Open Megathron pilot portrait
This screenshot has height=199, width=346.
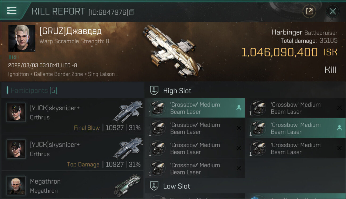click(16, 185)
